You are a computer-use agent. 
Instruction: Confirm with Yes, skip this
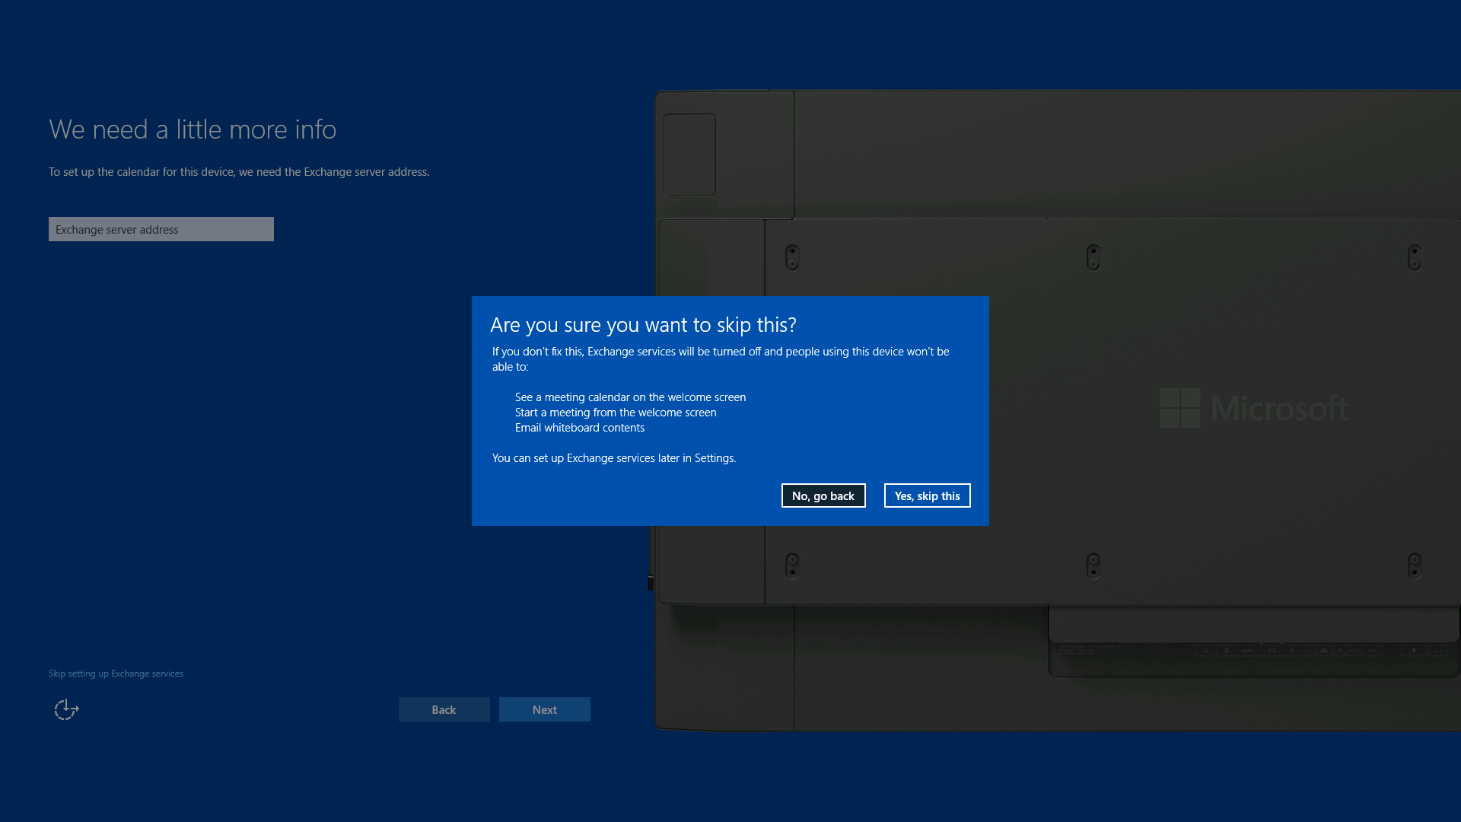tap(927, 495)
